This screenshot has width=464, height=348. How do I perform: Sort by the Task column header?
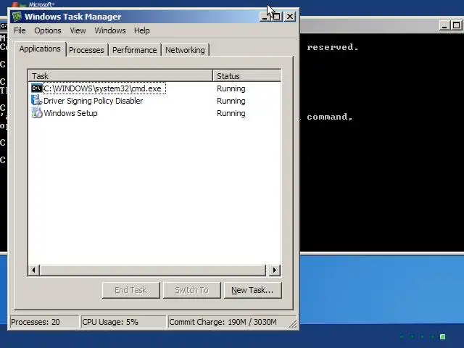point(120,75)
